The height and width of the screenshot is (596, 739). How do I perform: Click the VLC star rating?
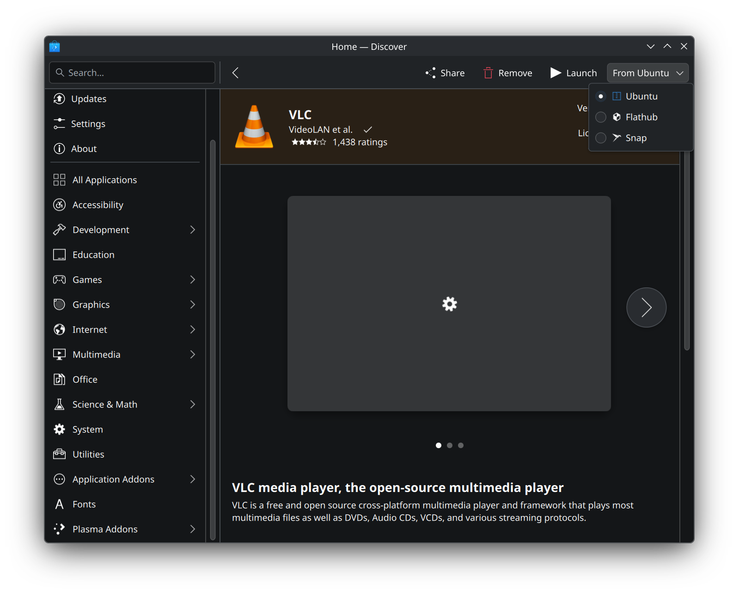pos(309,142)
